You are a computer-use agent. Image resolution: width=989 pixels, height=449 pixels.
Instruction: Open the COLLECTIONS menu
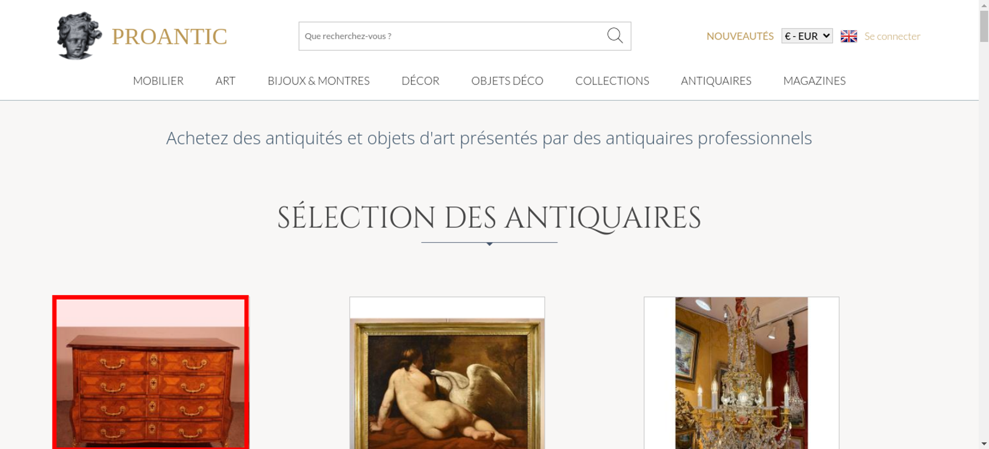612,81
